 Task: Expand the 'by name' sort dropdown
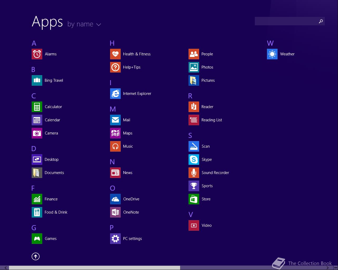[x=84, y=24]
